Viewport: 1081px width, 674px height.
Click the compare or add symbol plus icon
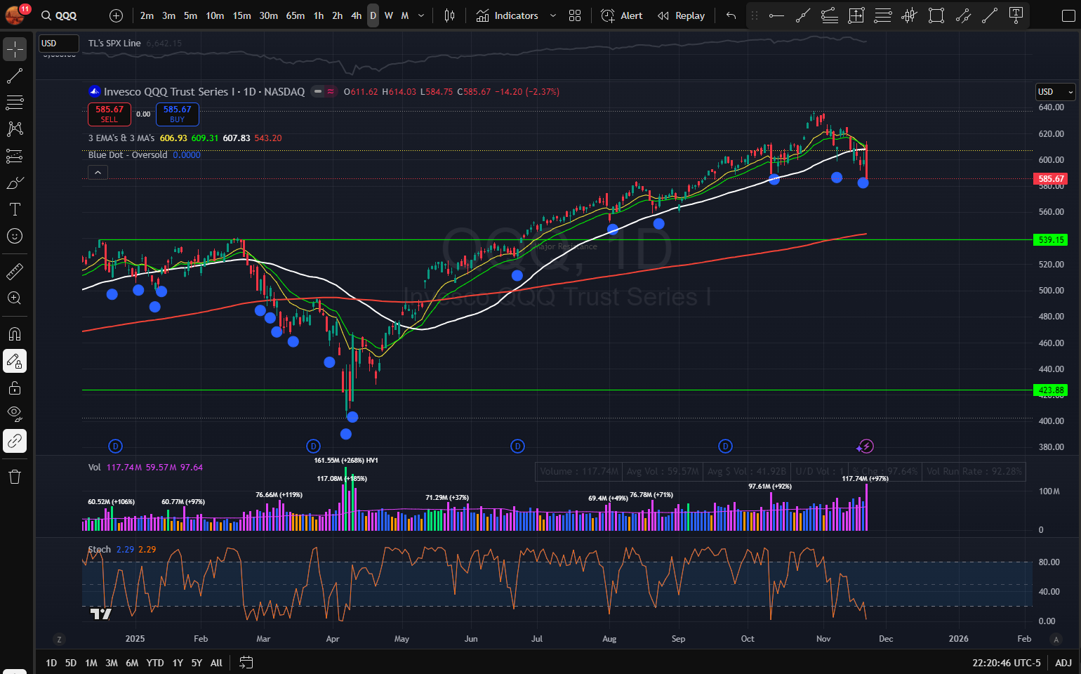pyautogui.click(x=117, y=15)
